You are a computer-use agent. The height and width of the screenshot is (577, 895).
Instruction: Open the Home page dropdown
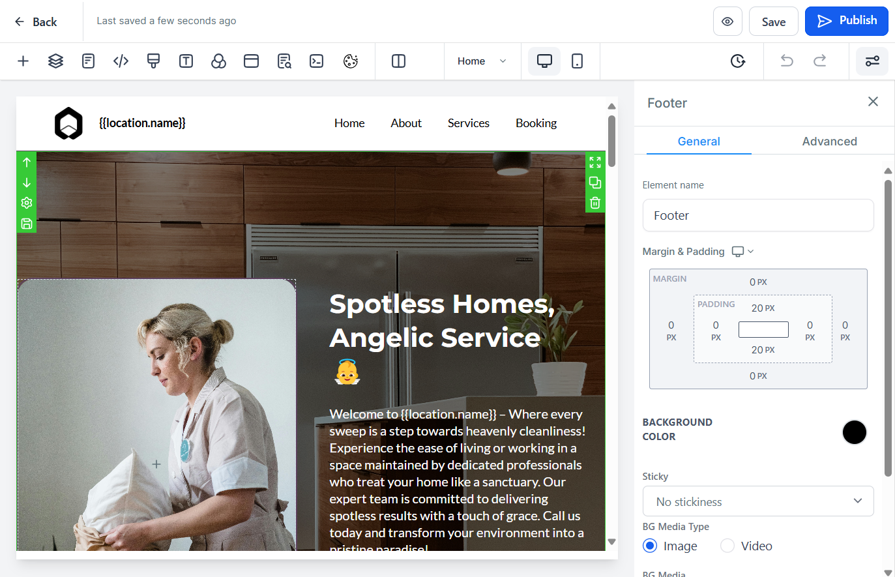point(482,61)
